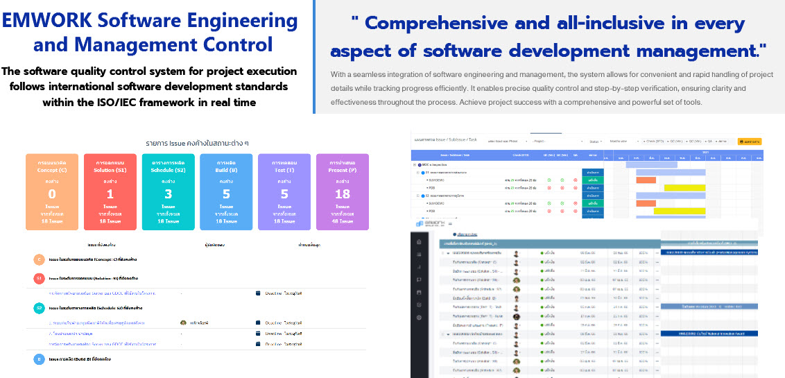Click first green QC check of first SUVDEMO row
The height and width of the screenshot is (378, 785).
[549, 180]
